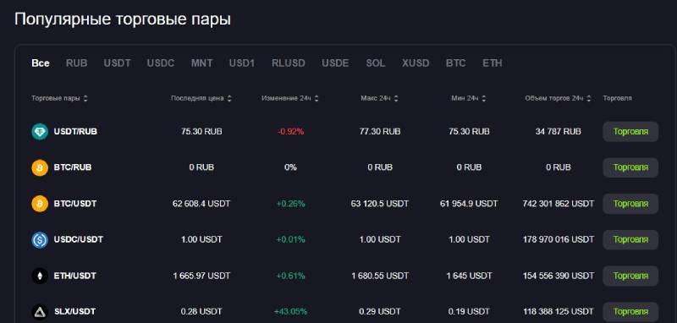This screenshot has height=323, width=677.
Task: Click the +0.26% change value
Action: click(290, 204)
